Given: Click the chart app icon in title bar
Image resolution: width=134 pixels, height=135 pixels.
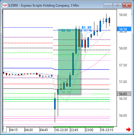Looking at the screenshot, I should (5, 6).
